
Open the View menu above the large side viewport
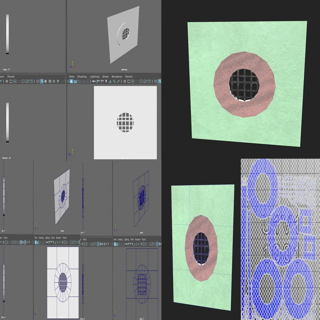[x=71, y=77]
